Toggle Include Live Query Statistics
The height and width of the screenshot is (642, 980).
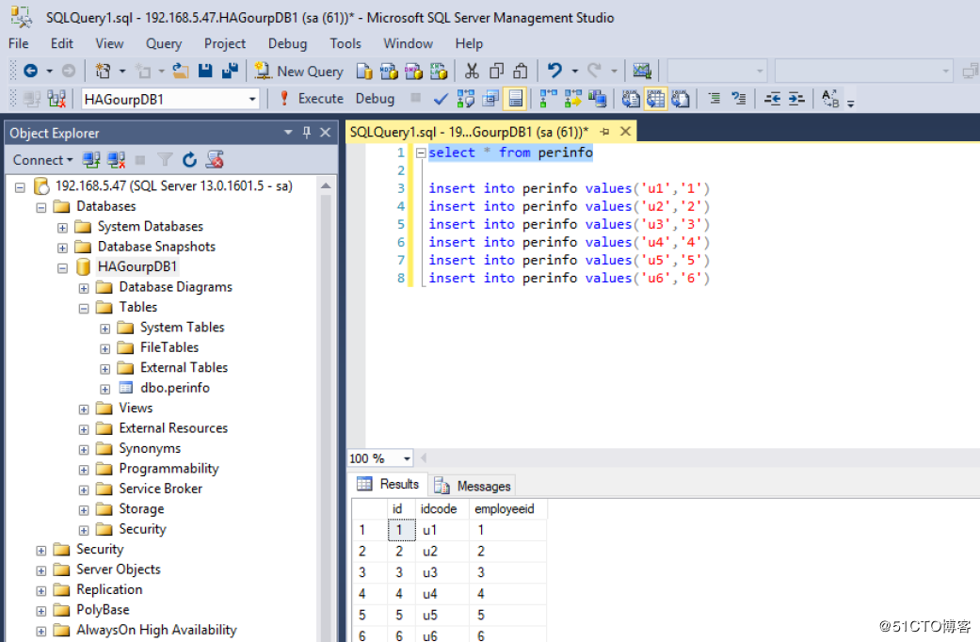(572, 99)
